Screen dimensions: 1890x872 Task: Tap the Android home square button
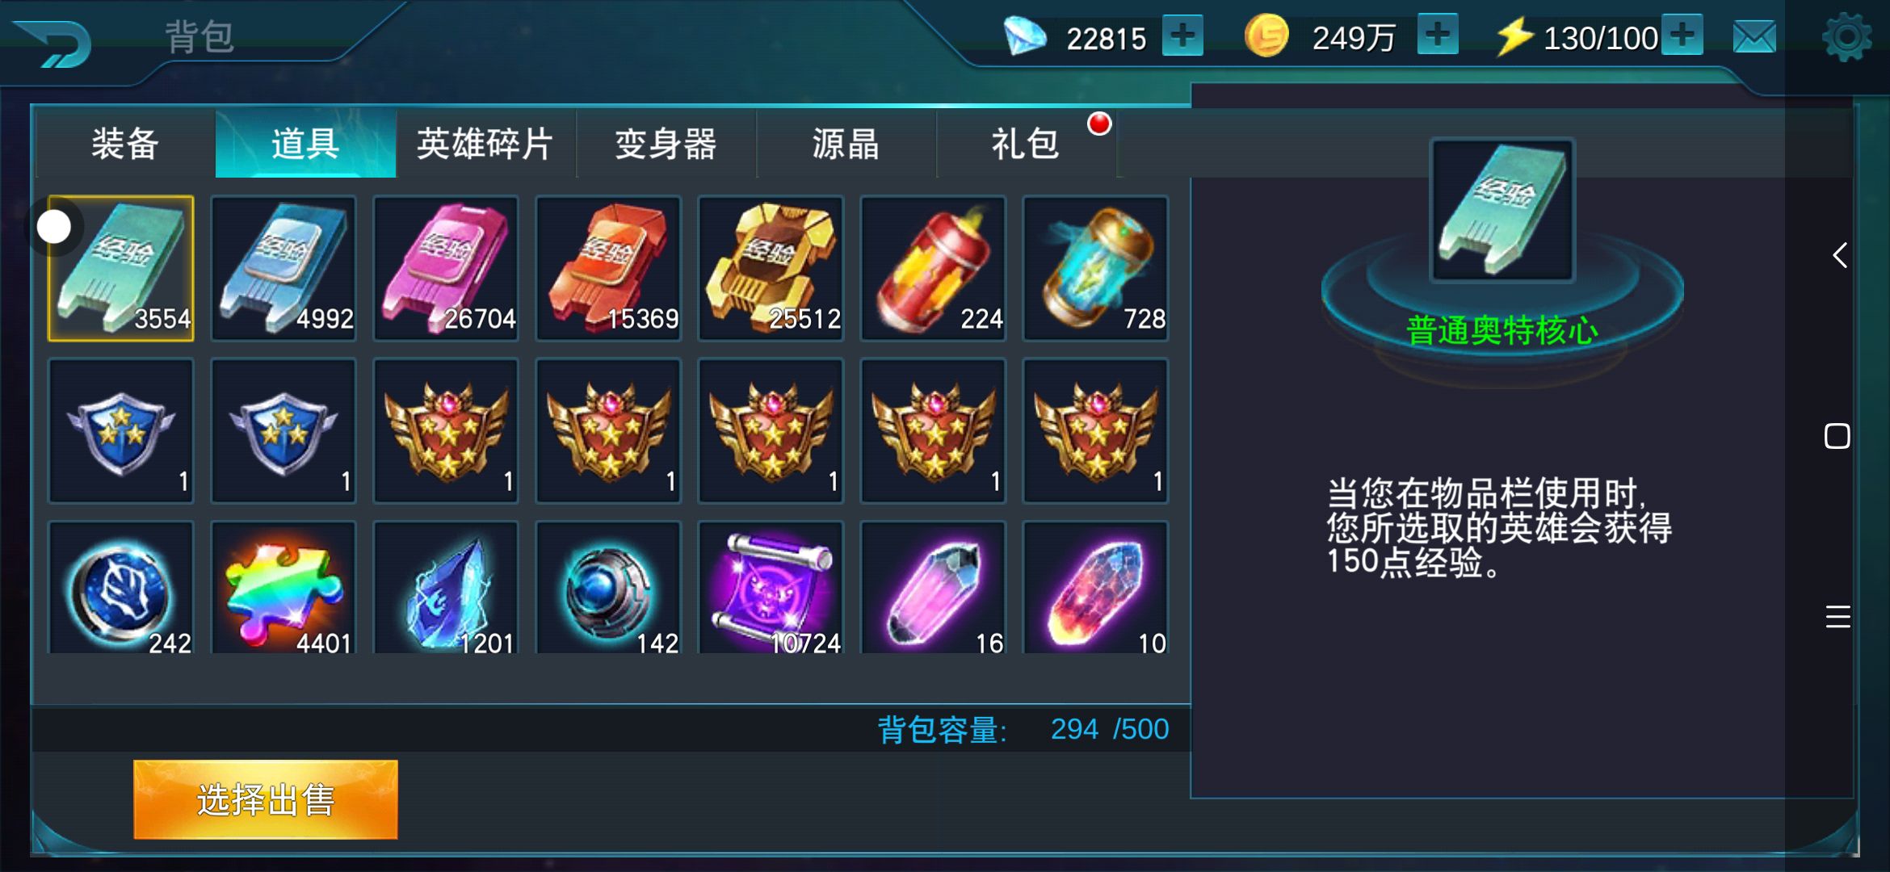point(1837,436)
